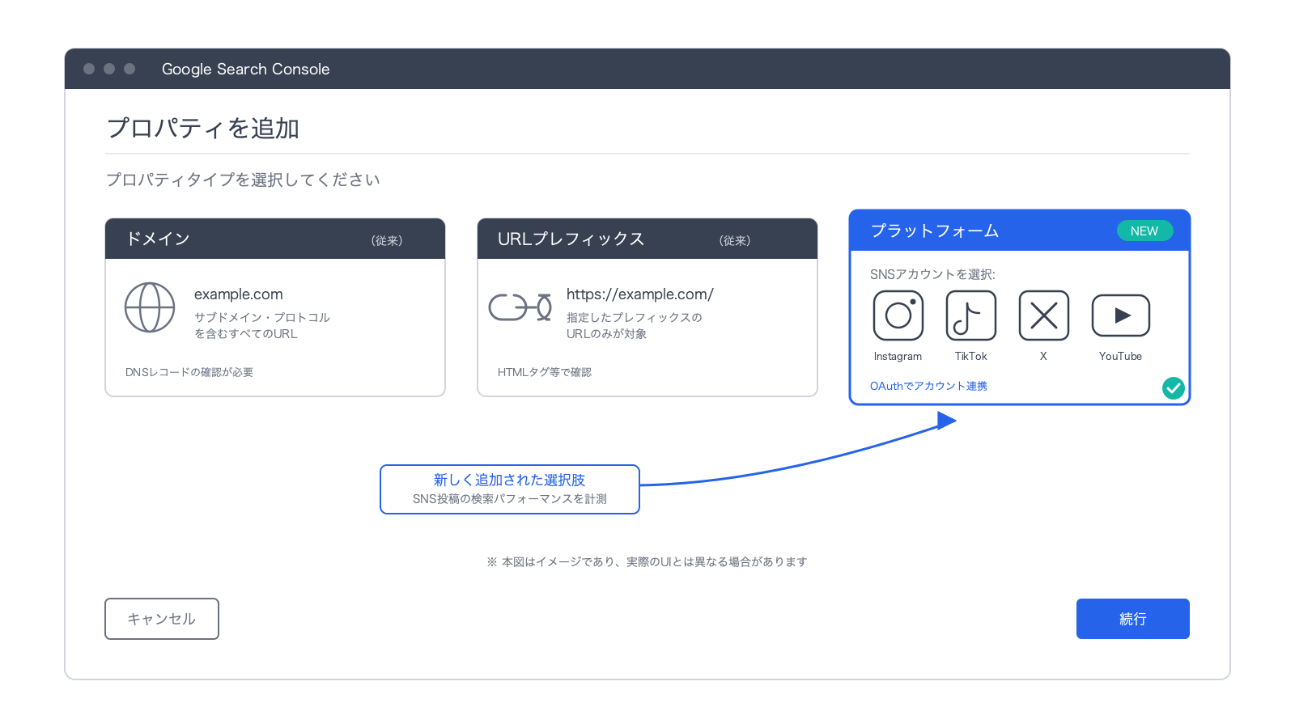Click the 続行 button to continue

point(1133,619)
